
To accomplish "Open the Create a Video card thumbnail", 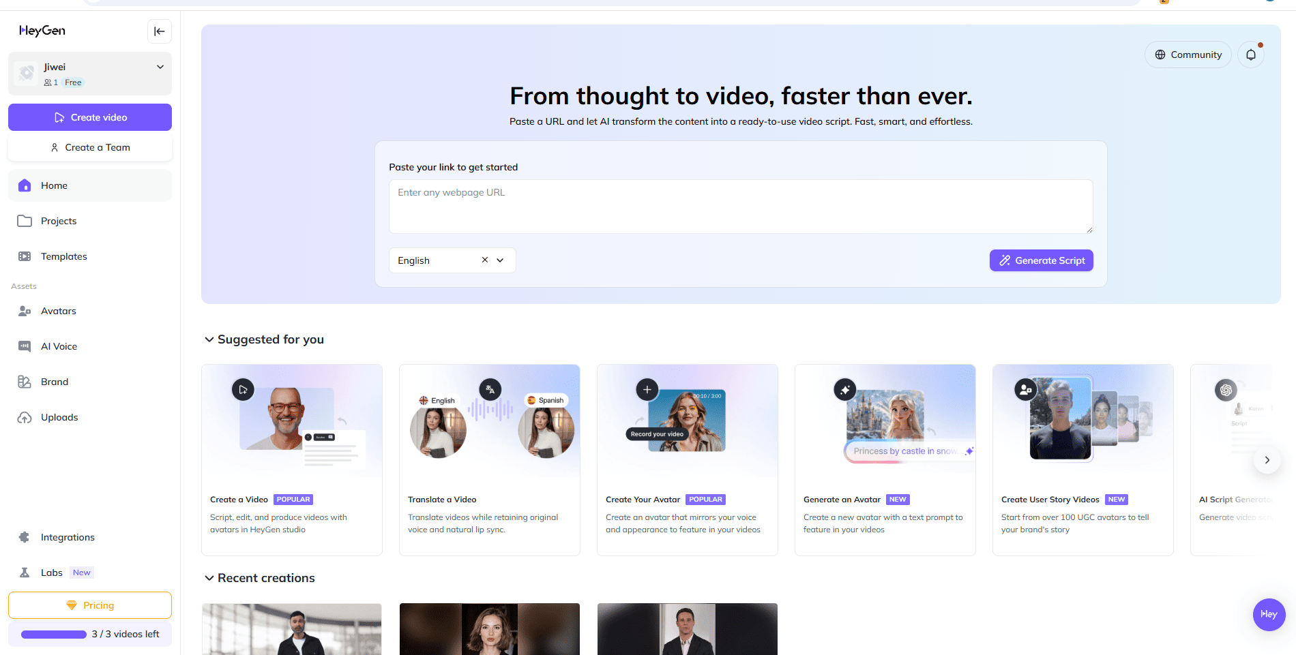I will pos(292,421).
